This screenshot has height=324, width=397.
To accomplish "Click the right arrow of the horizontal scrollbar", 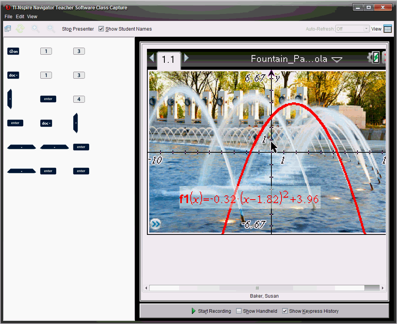I will click(383, 288).
